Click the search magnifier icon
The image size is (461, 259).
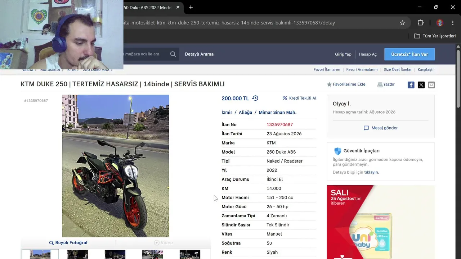(173, 54)
